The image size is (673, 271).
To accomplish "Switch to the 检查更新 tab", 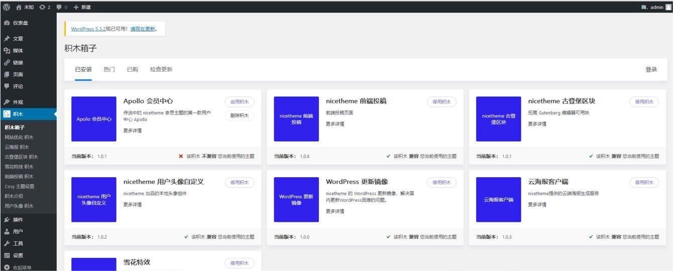I will (161, 69).
